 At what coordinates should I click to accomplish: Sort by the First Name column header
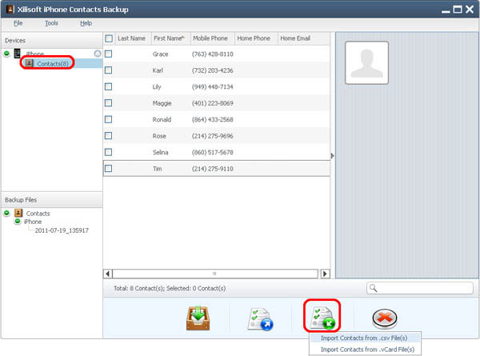click(168, 38)
